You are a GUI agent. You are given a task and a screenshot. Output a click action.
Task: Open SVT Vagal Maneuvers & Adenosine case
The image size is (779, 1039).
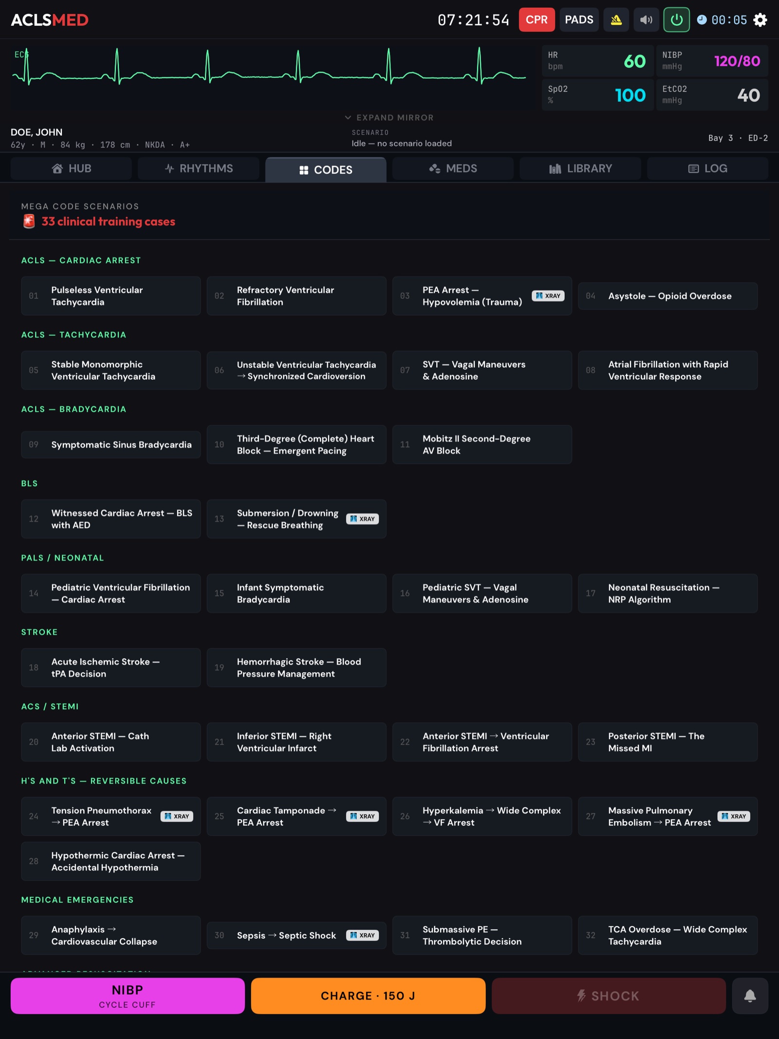(x=482, y=370)
